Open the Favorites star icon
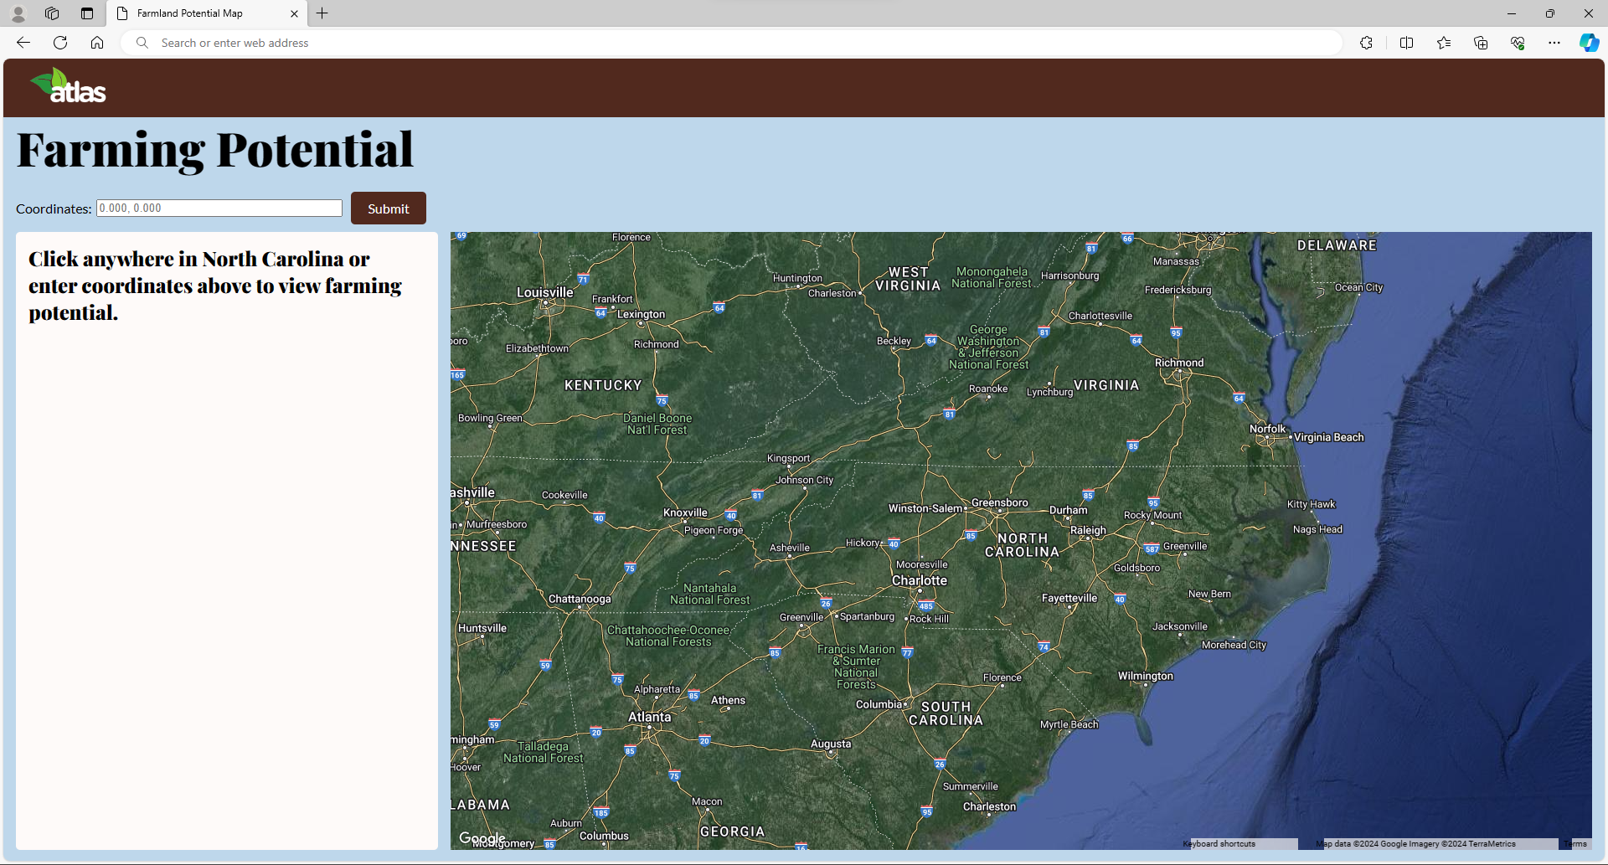Image resolution: width=1608 pixels, height=865 pixels. 1444,43
